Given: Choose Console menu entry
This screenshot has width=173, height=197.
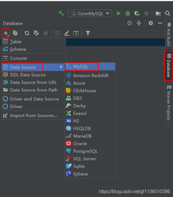Looking at the screenshot, I should point(33,58).
